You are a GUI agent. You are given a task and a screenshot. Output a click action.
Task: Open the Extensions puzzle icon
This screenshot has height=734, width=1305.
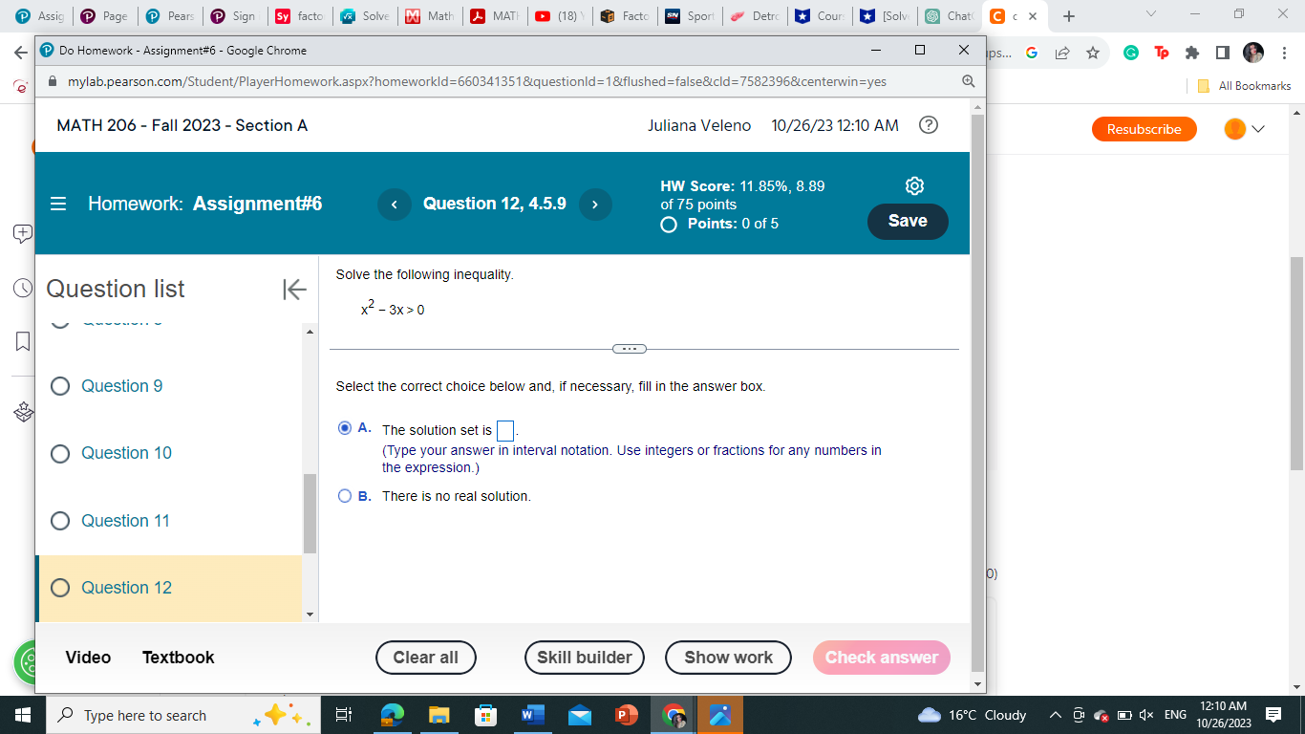click(x=1191, y=54)
